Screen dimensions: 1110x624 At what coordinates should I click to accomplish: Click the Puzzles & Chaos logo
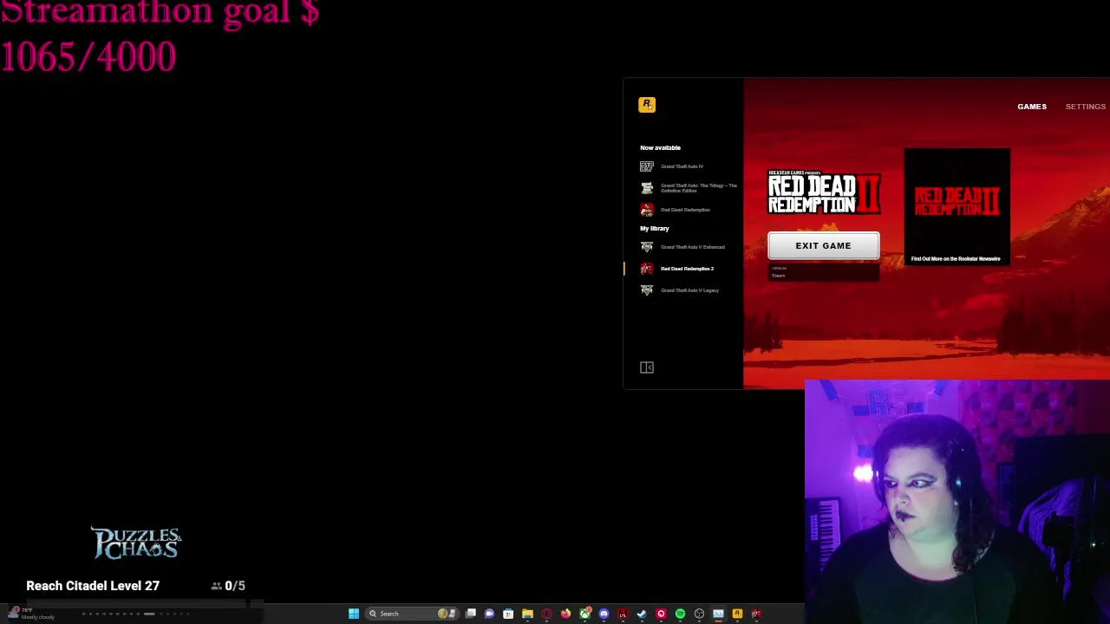(136, 543)
